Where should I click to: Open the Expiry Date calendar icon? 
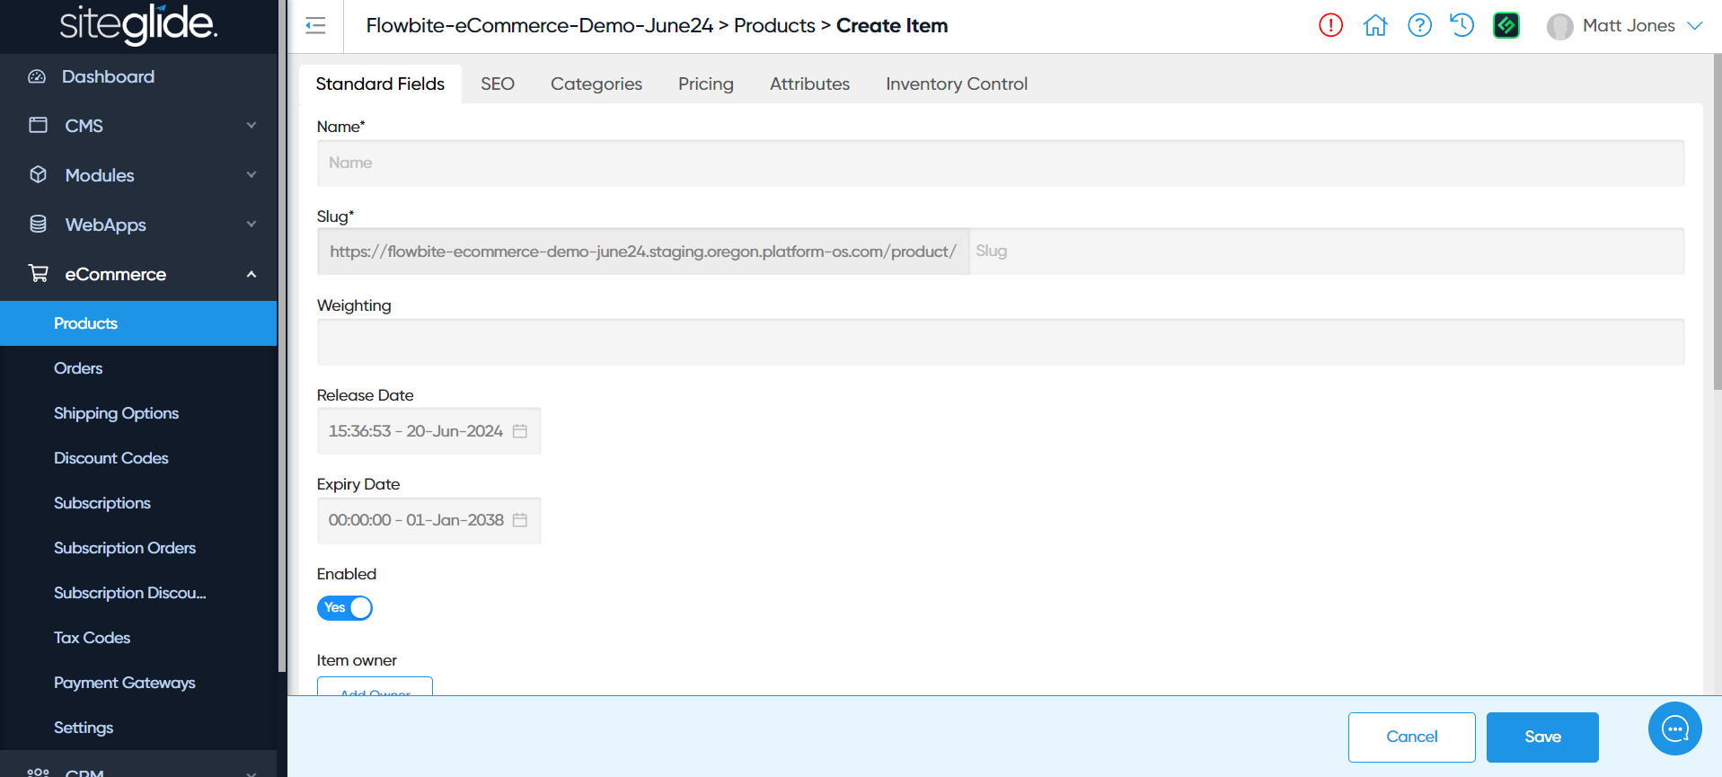520,520
